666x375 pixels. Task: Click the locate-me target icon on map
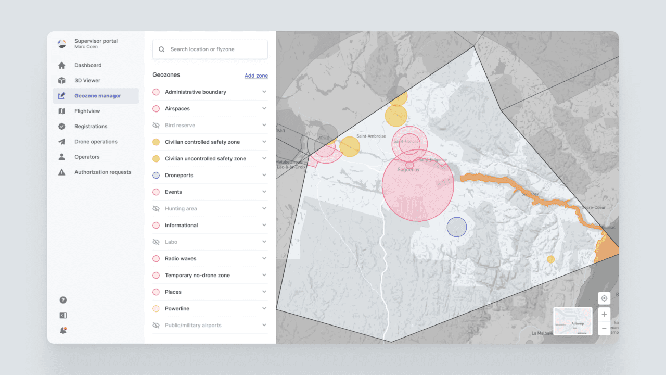pos(604,298)
